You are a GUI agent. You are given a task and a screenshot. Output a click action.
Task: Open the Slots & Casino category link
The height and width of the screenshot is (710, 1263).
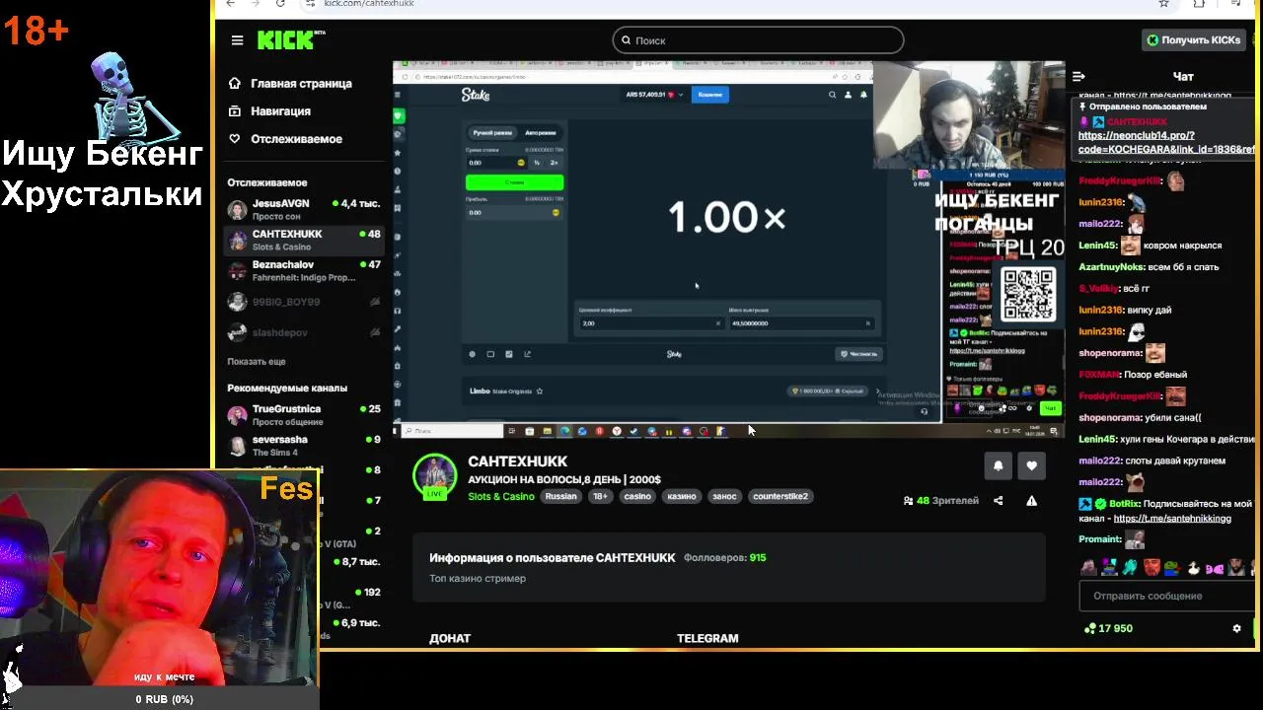(501, 496)
